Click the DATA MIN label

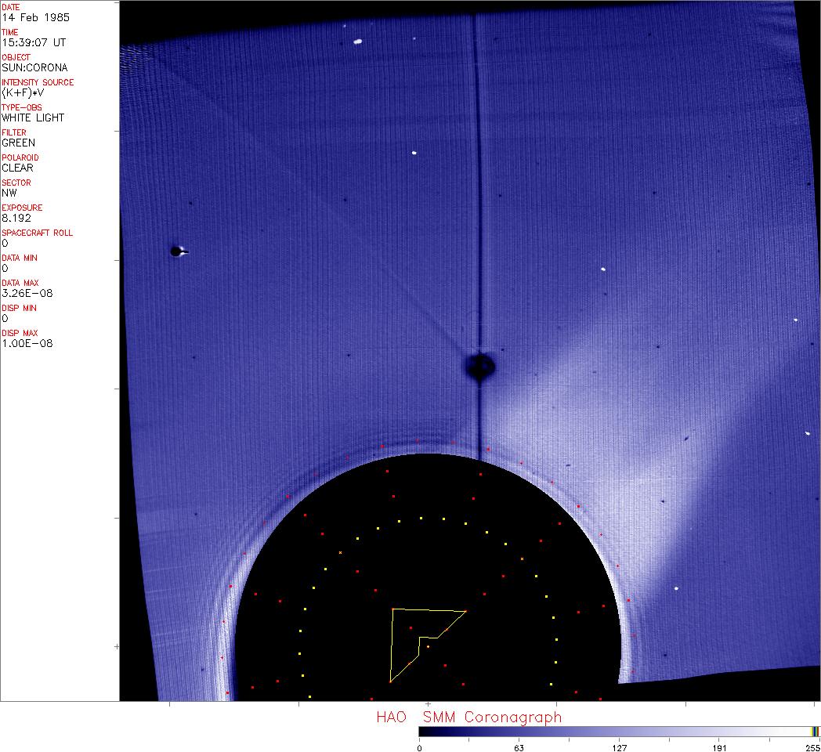[x=20, y=258]
